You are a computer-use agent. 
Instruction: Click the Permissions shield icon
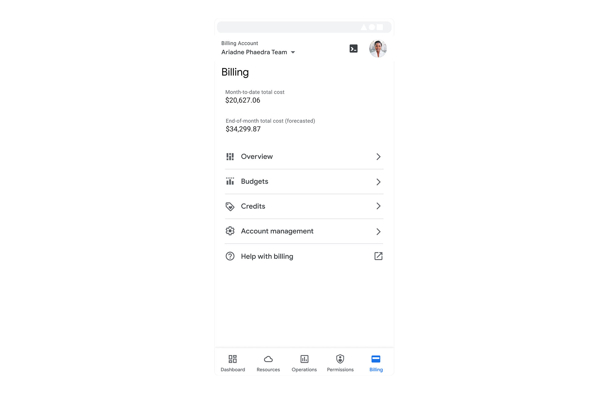(x=340, y=359)
